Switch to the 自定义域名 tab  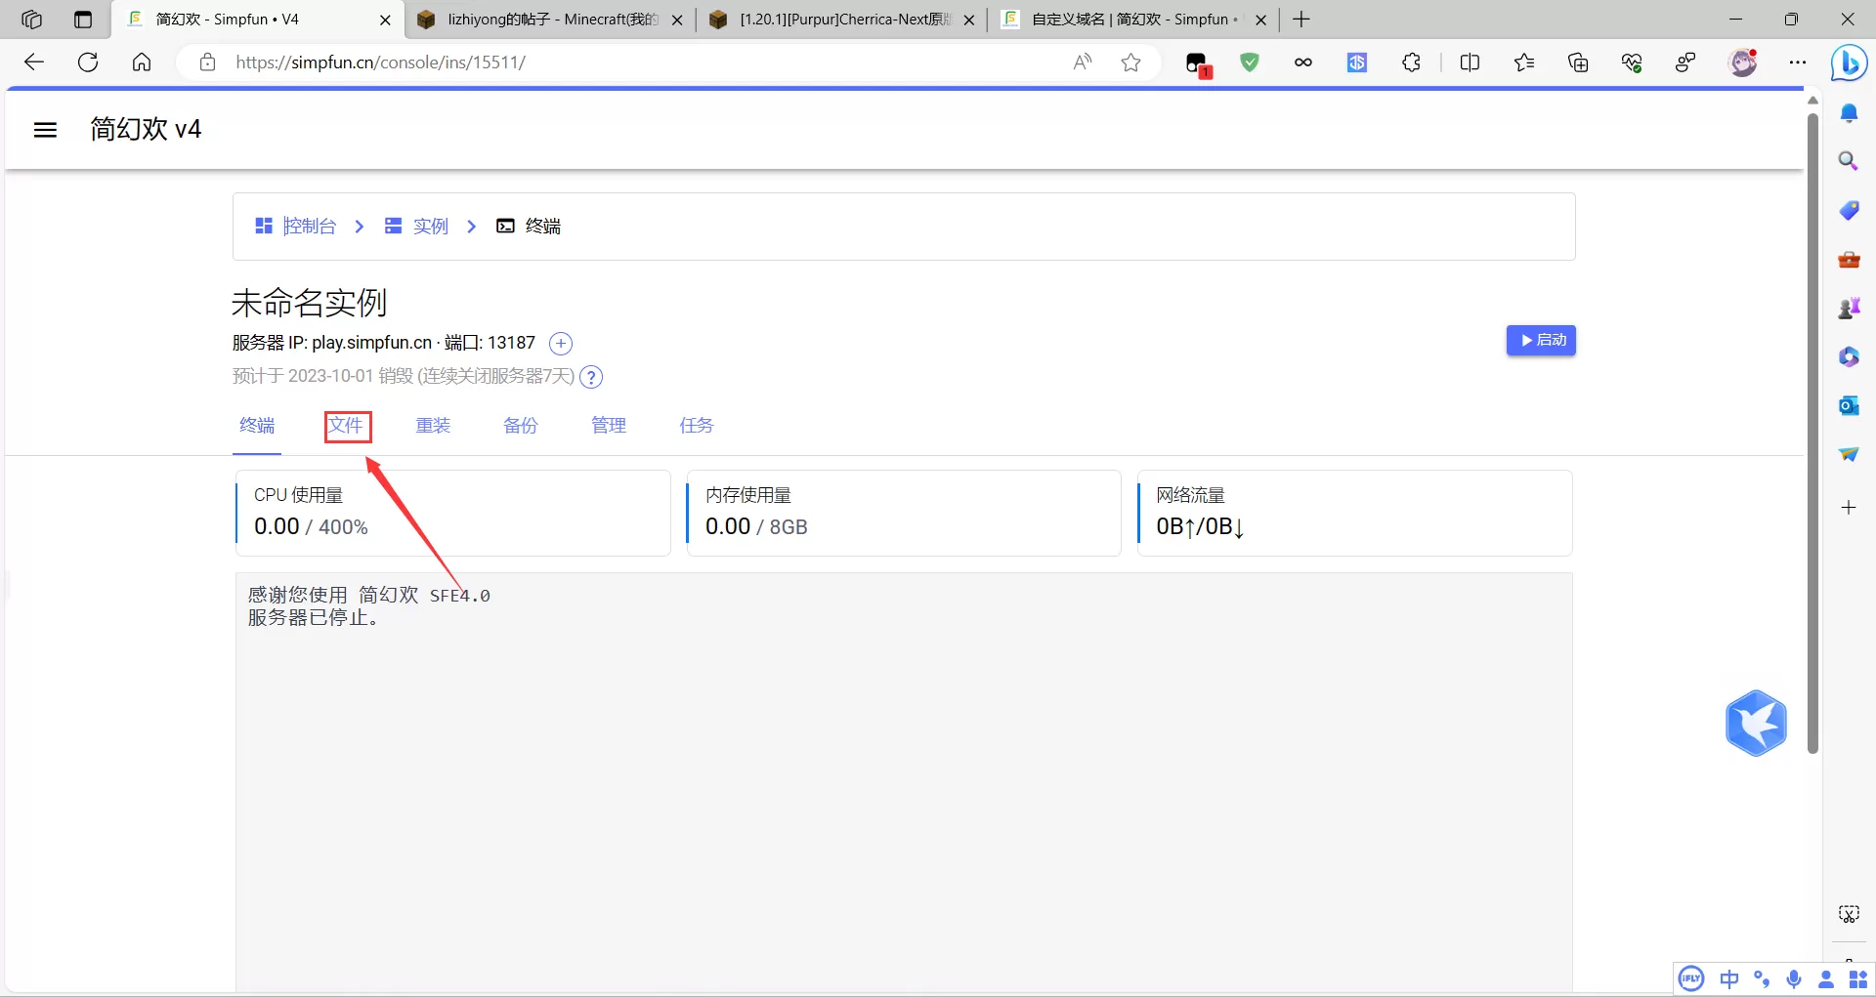(1133, 20)
